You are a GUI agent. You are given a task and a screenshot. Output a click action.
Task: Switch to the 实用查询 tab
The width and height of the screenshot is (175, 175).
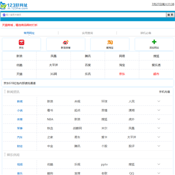[87, 33]
